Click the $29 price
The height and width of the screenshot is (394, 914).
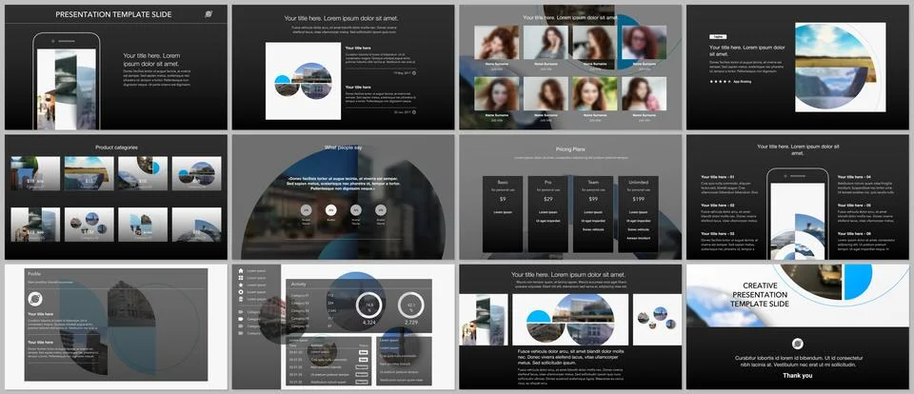click(x=548, y=199)
